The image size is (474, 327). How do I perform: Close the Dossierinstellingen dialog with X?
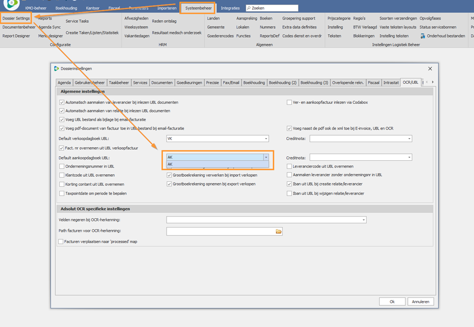click(430, 68)
